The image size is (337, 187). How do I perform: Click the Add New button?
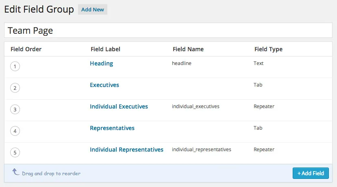click(x=93, y=9)
